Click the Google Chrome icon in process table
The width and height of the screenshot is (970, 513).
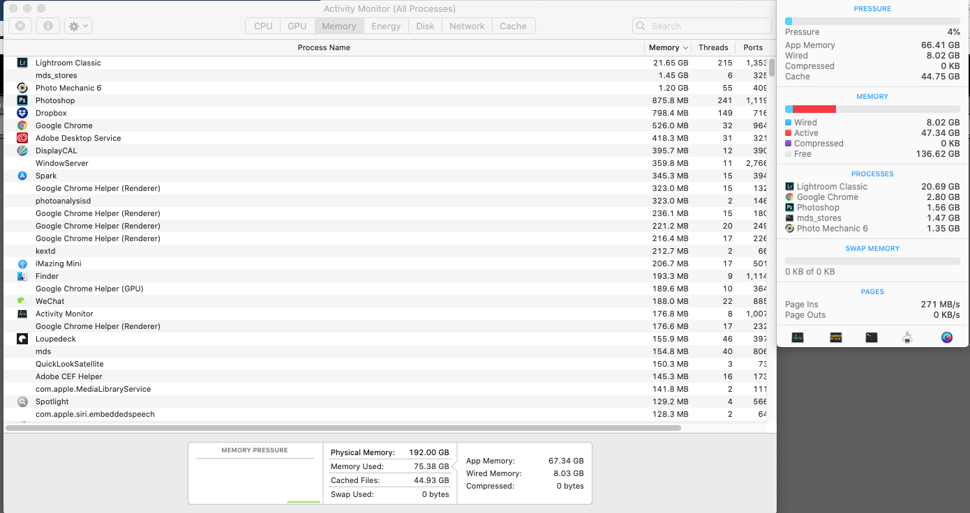tap(22, 125)
